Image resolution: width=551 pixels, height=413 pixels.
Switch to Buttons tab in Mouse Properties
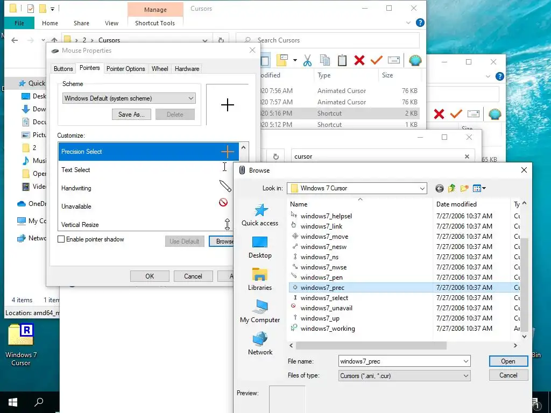[x=63, y=69]
